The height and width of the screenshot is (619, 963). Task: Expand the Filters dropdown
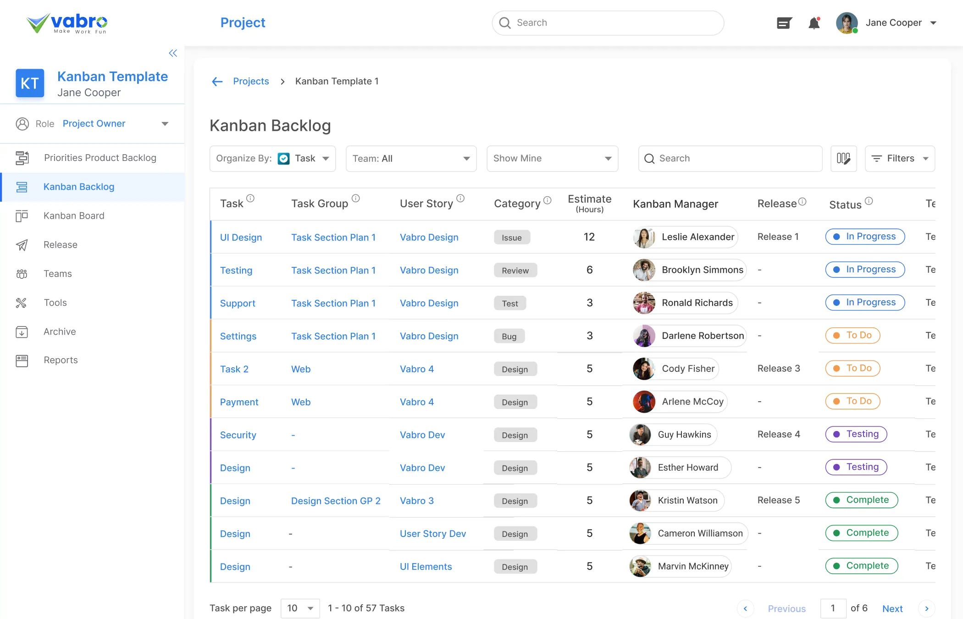pos(899,159)
